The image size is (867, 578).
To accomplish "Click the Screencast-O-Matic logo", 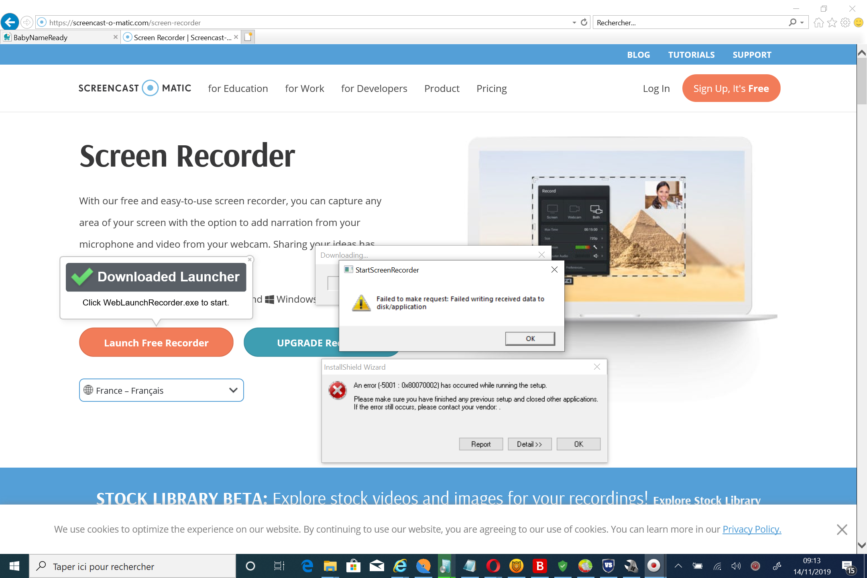I will pos(135,88).
